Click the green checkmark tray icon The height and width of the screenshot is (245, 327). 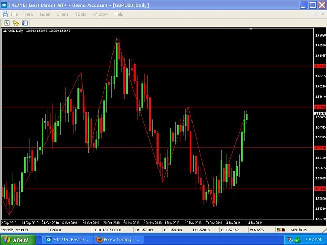pos(297,240)
